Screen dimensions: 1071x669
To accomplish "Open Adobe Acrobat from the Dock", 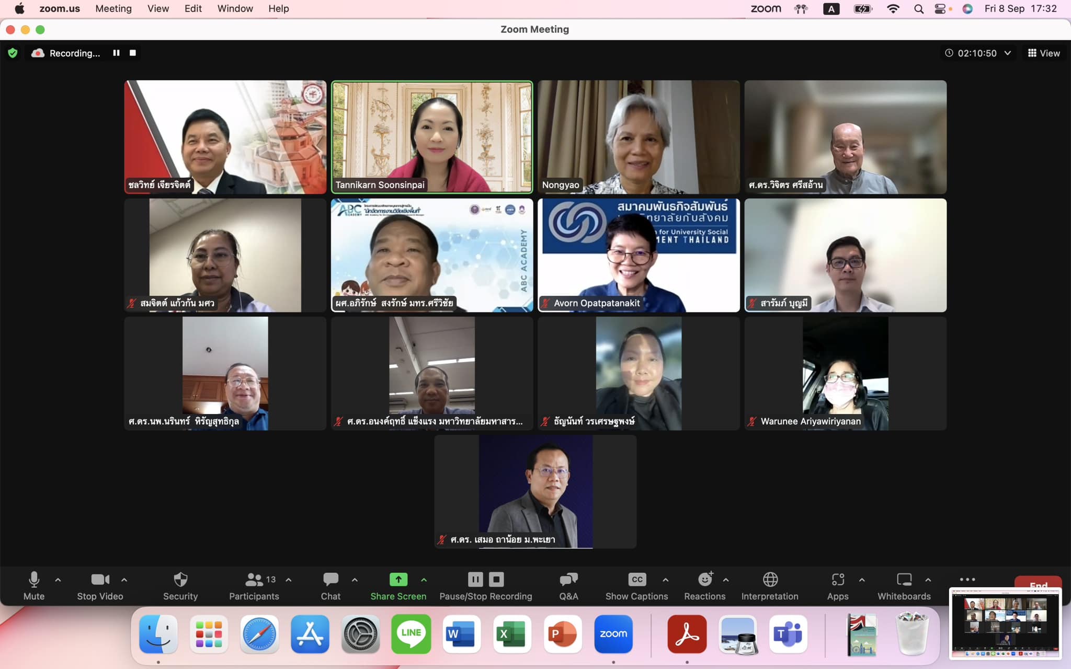I will tap(687, 634).
